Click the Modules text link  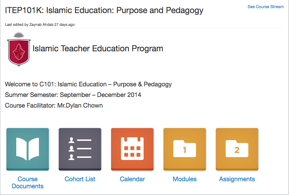click(185, 179)
